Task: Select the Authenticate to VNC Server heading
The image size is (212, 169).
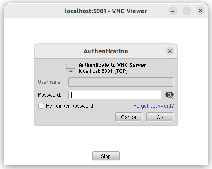Action: pos(112,65)
